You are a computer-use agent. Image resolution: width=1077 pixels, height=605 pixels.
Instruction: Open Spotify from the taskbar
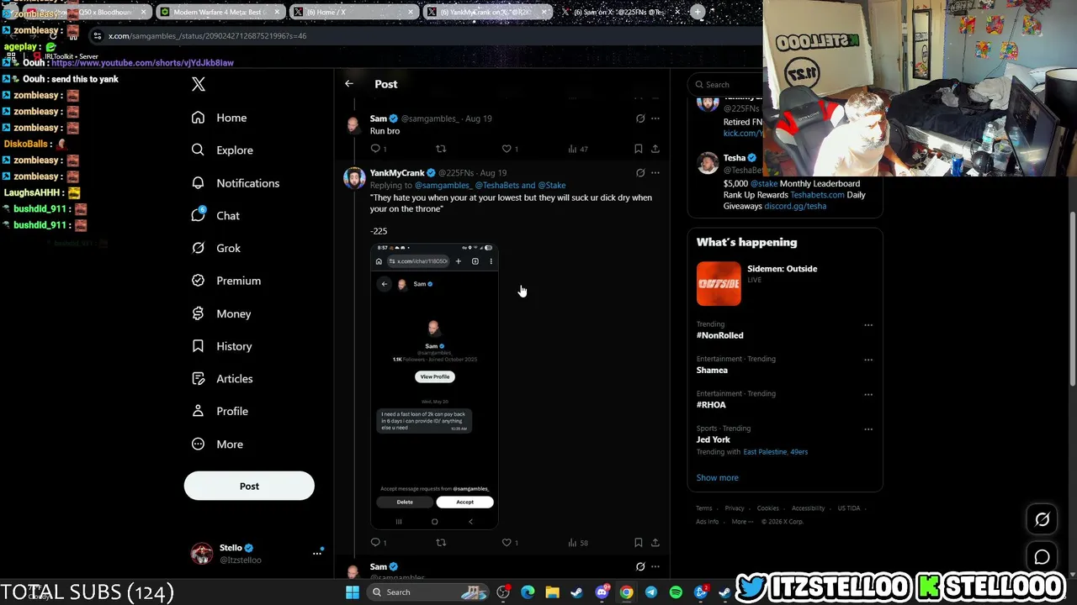click(x=676, y=592)
